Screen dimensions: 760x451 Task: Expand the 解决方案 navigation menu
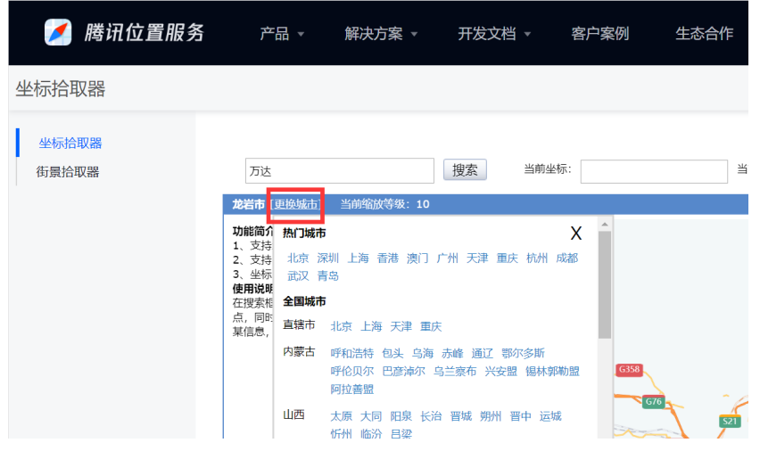[x=382, y=34]
